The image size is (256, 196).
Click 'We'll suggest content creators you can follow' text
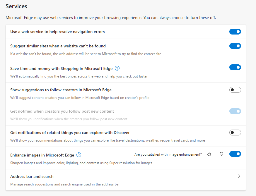[80, 98]
